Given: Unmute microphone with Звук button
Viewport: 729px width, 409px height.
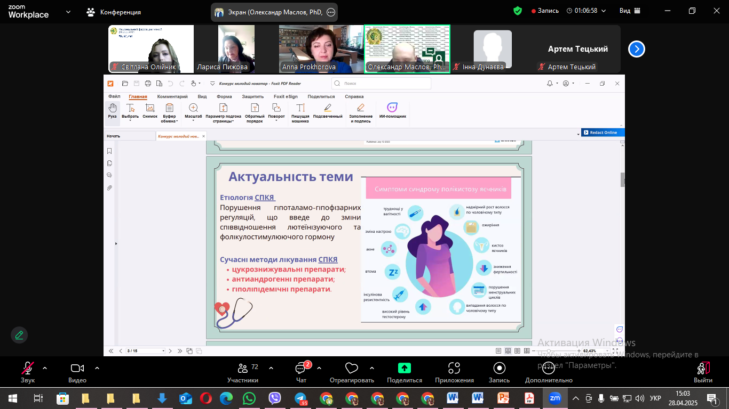Looking at the screenshot, I should [28, 372].
